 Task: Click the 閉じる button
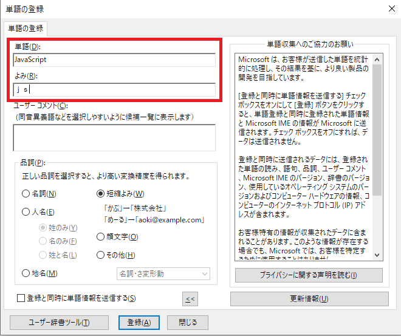coord(188,323)
